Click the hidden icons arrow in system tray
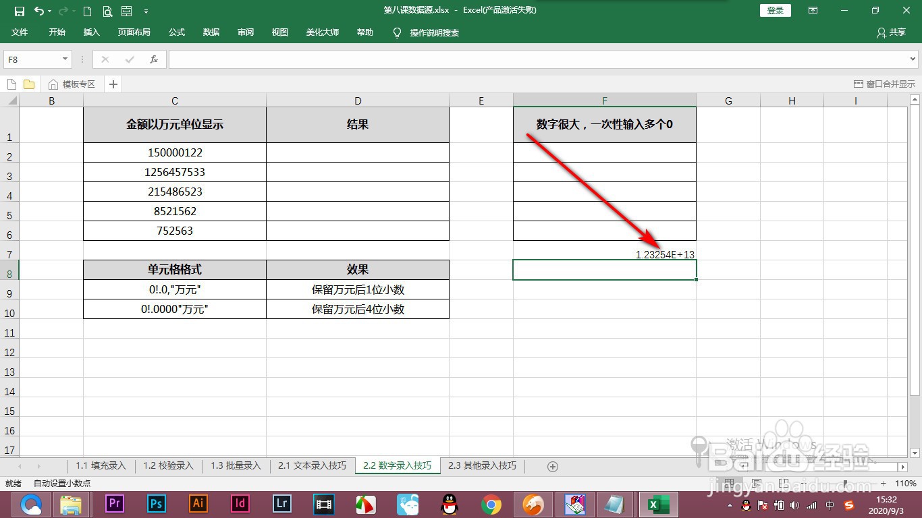The image size is (922, 518). coord(730,504)
